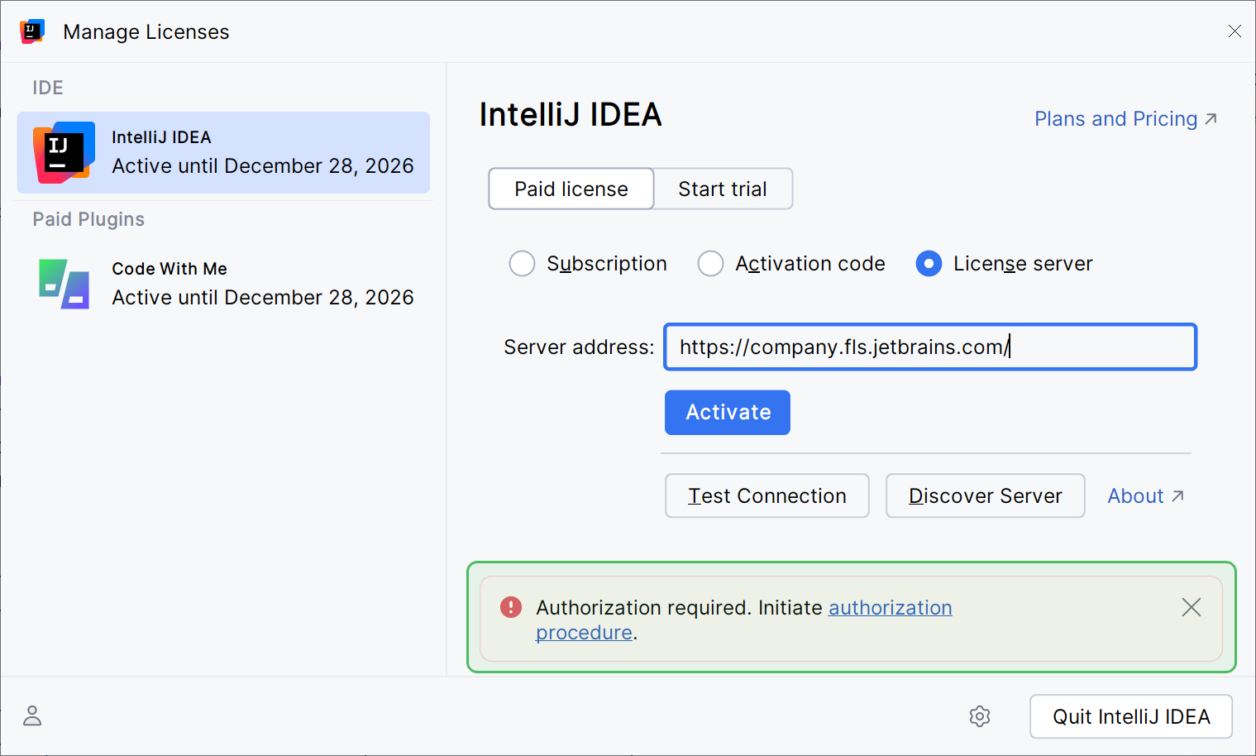The height and width of the screenshot is (756, 1256).
Task: Click the IntelliJ IDEA logo in the title bar
Action: 31,31
